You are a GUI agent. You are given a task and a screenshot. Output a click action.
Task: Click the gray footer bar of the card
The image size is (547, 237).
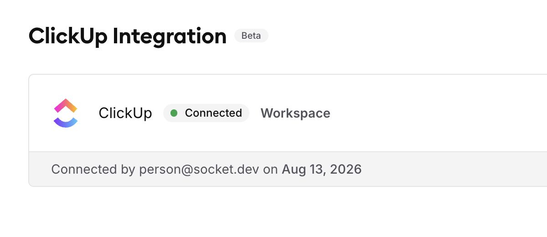click(288, 169)
